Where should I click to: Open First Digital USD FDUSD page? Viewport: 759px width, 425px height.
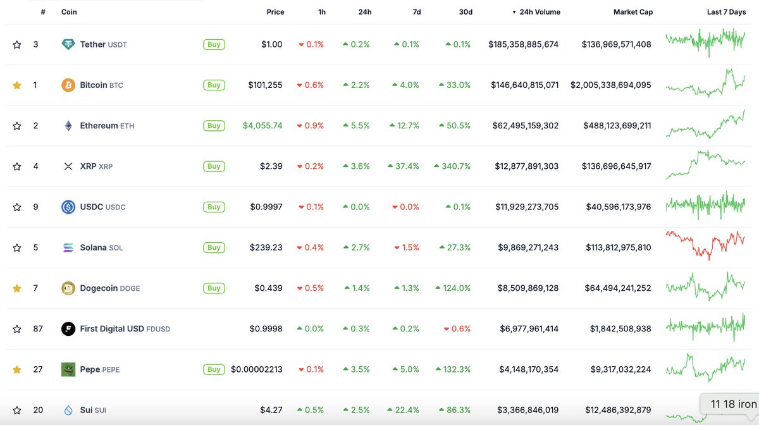(x=125, y=329)
